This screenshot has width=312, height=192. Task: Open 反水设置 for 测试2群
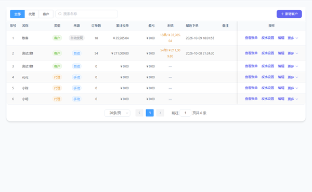tap(268, 53)
